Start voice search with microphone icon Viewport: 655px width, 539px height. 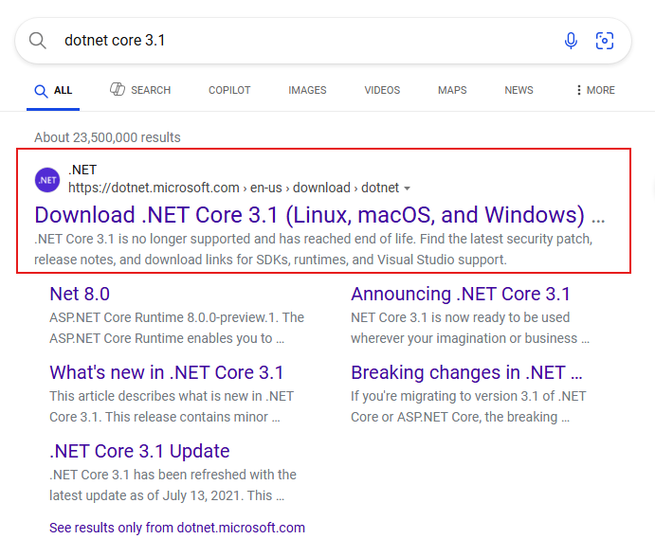click(571, 41)
